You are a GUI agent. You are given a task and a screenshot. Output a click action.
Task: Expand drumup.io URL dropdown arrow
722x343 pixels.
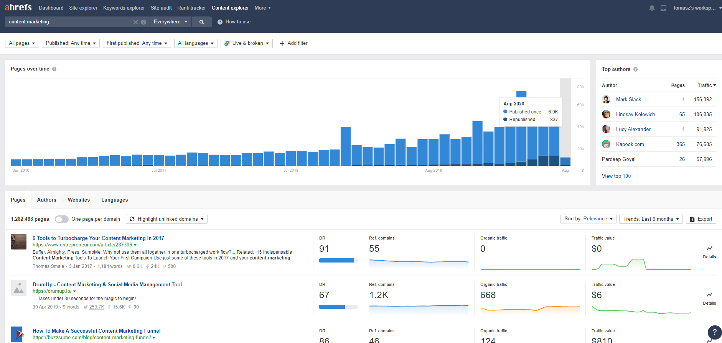(74, 291)
